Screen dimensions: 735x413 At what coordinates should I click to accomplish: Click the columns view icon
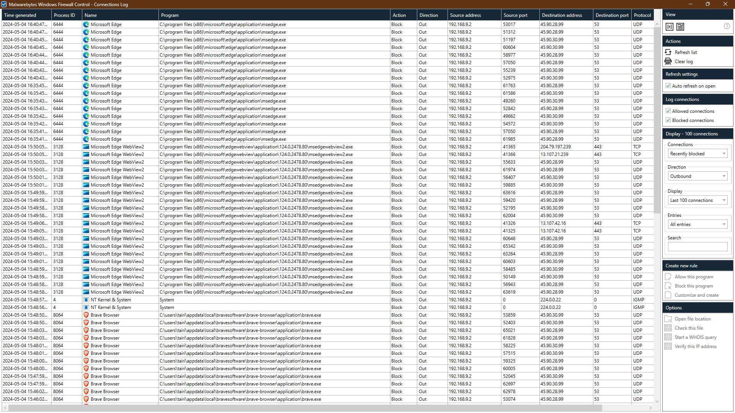pos(670,27)
